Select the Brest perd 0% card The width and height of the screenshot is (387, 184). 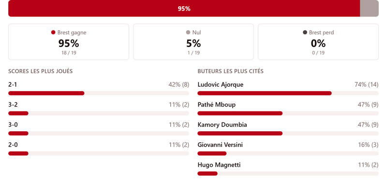pyautogui.click(x=318, y=42)
